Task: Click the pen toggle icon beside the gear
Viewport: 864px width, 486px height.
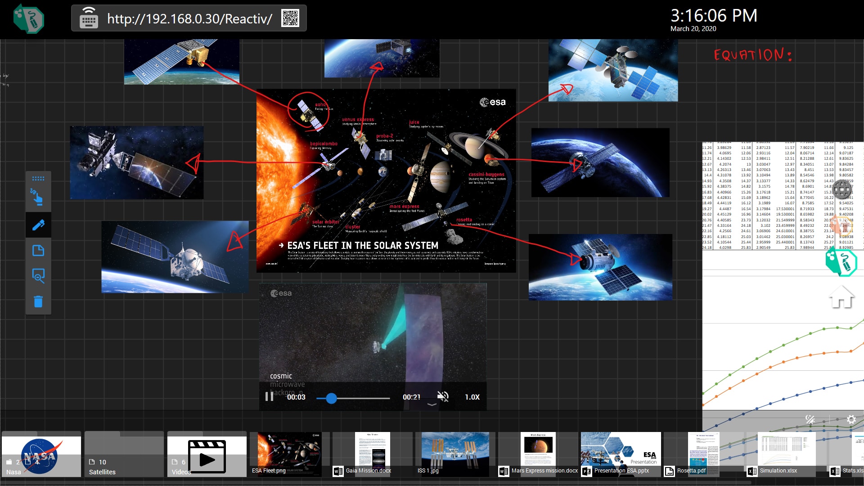Action: 810,419
